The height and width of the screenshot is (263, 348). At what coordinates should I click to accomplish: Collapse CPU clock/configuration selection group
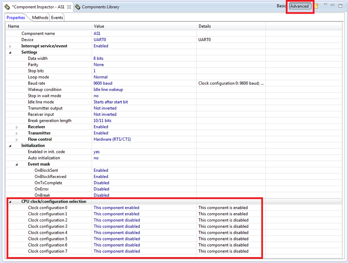click(10, 202)
